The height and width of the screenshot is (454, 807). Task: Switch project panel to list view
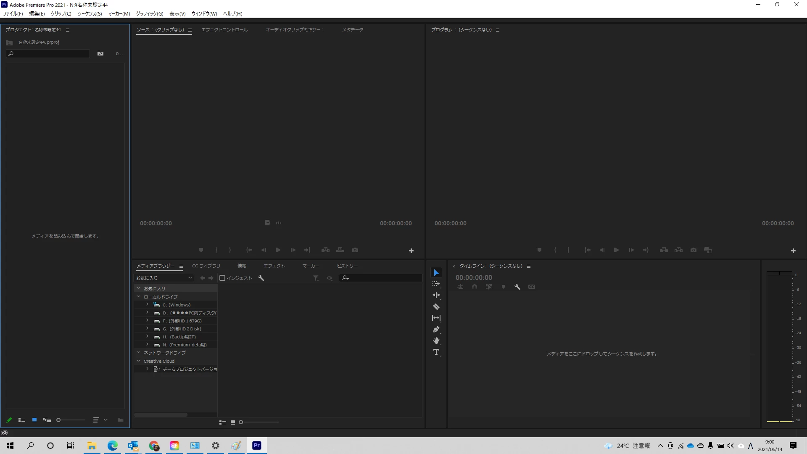(x=22, y=420)
